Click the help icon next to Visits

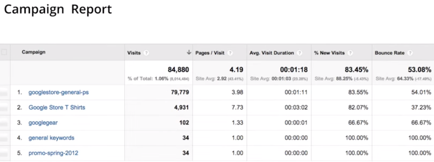[147, 53]
